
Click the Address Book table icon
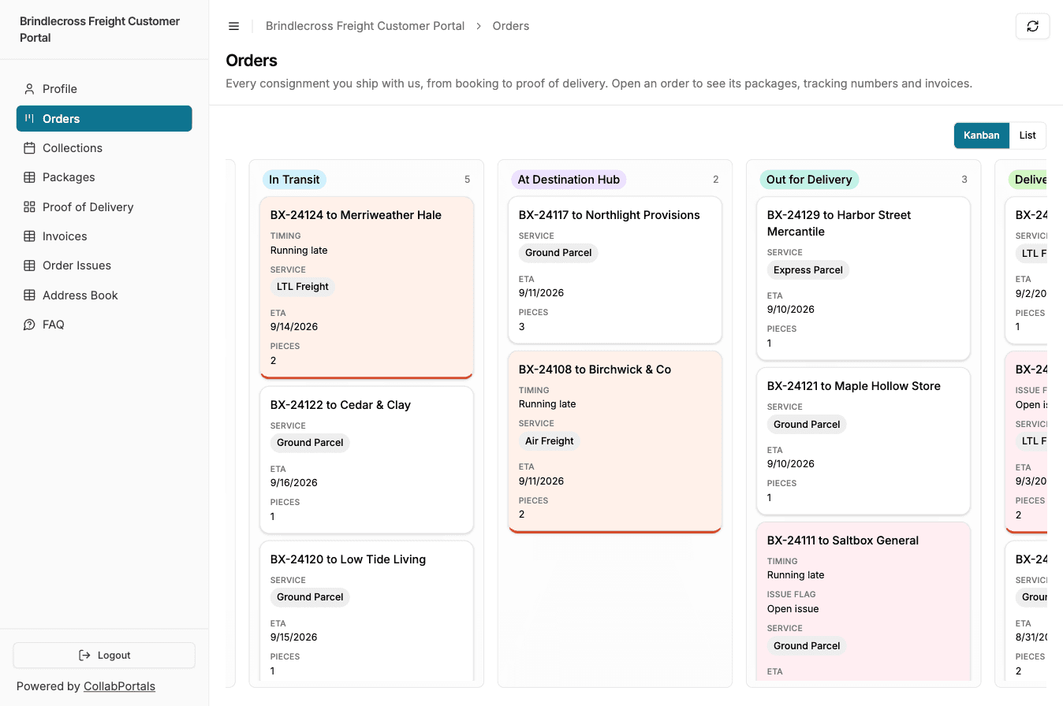pyautogui.click(x=29, y=295)
